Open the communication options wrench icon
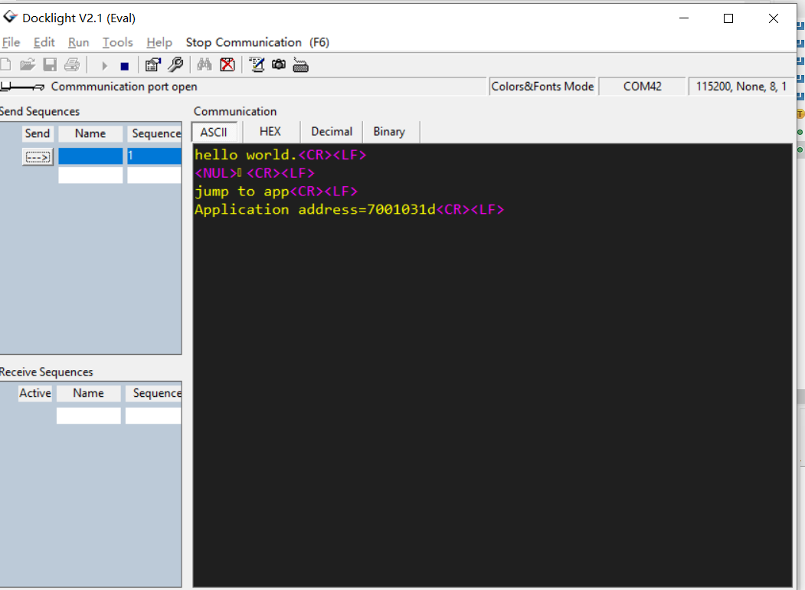 click(x=175, y=64)
